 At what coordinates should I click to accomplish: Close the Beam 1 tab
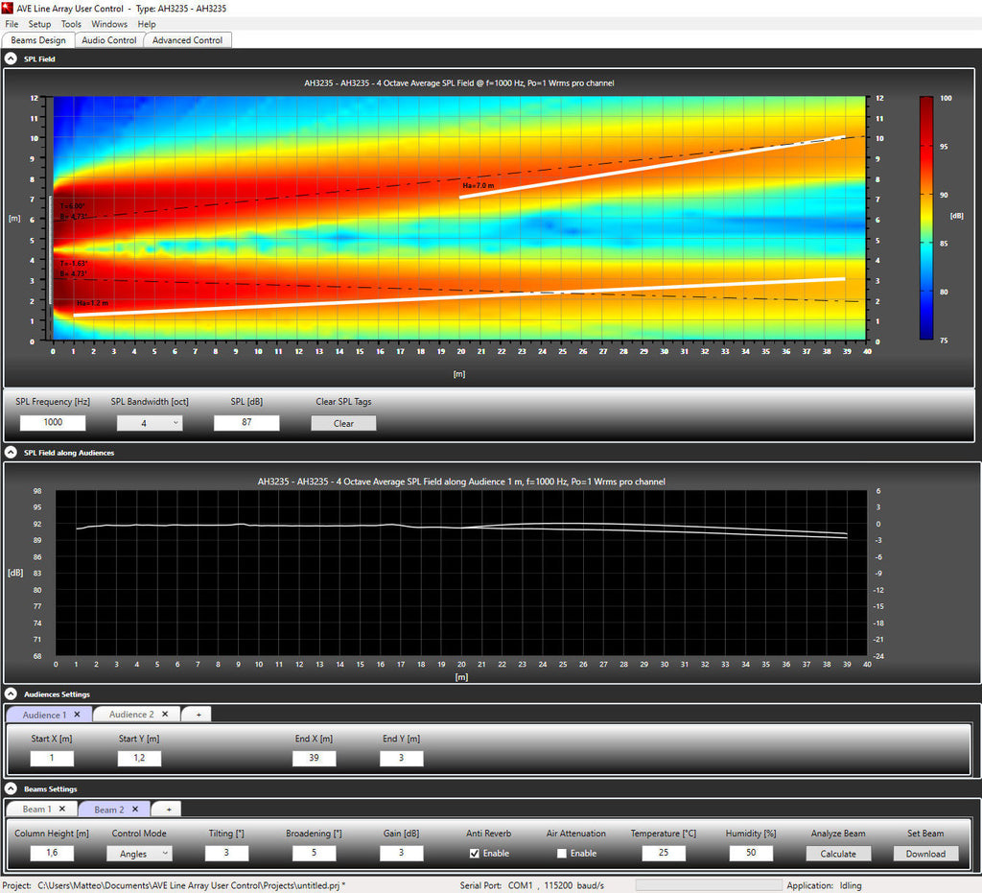62,810
